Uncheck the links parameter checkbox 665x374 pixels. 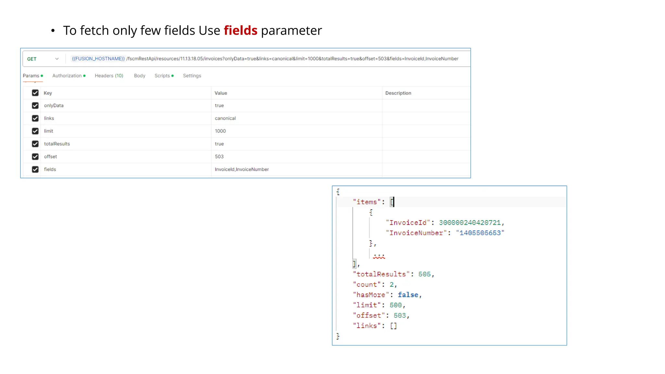click(x=35, y=118)
